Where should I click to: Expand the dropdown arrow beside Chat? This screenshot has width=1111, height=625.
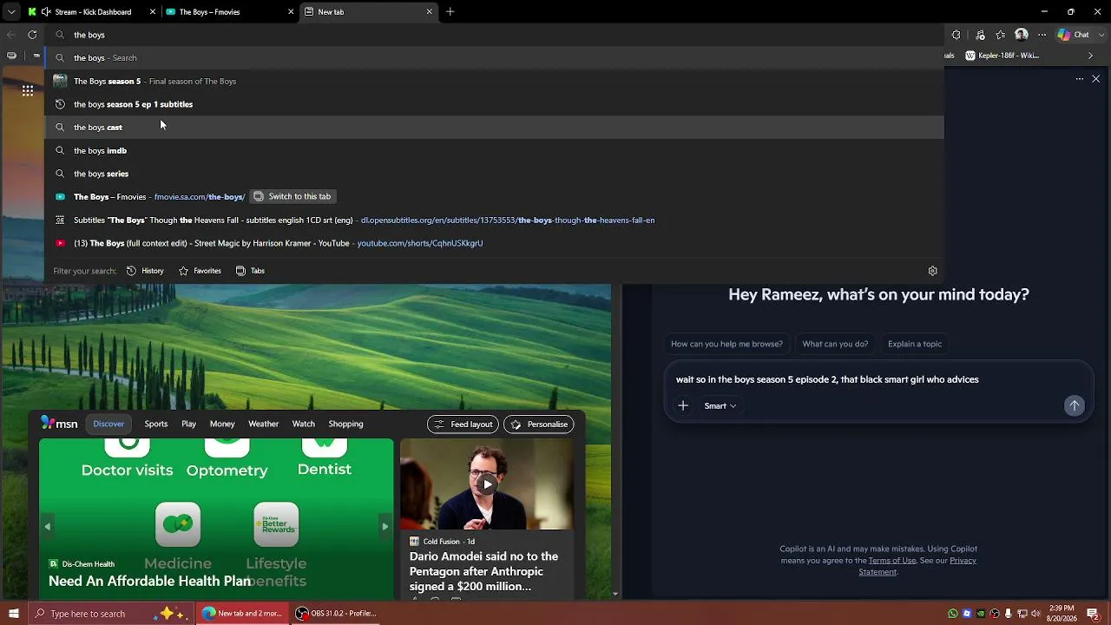pyautogui.click(x=1100, y=35)
